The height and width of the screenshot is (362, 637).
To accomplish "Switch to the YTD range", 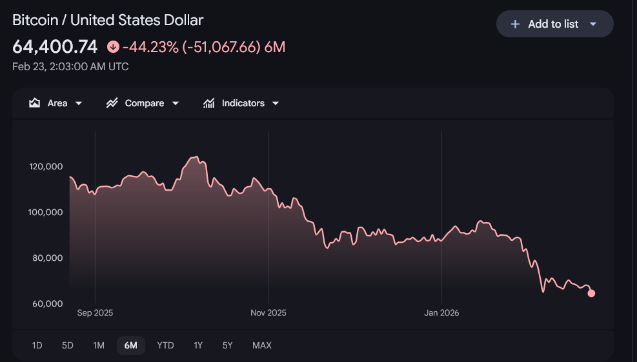I will pyautogui.click(x=165, y=345).
